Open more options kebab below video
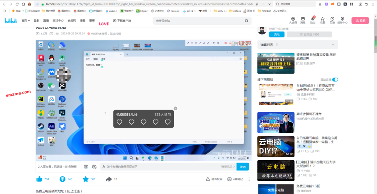 249,179
